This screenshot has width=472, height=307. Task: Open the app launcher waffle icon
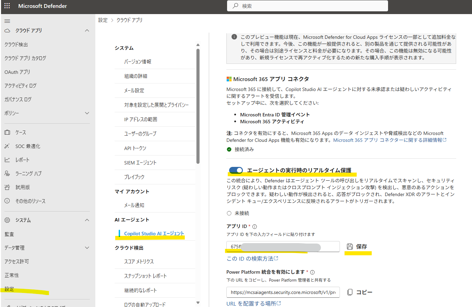tap(7, 6)
